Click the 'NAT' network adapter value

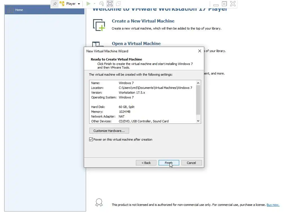point(121,116)
